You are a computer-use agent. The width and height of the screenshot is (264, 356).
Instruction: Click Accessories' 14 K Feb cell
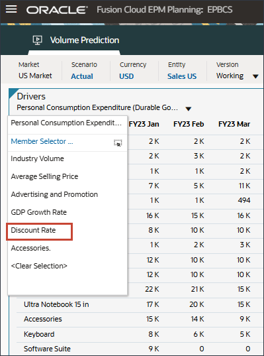tap(197, 319)
